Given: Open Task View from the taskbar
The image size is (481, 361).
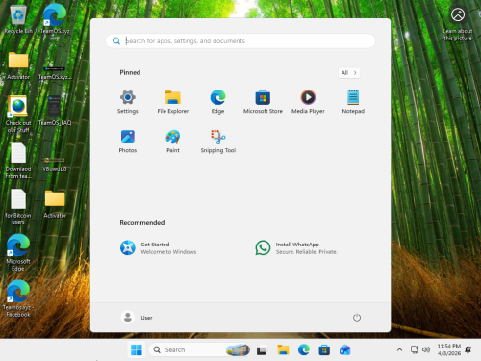Looking at the screenshot, I should [262, 349].
